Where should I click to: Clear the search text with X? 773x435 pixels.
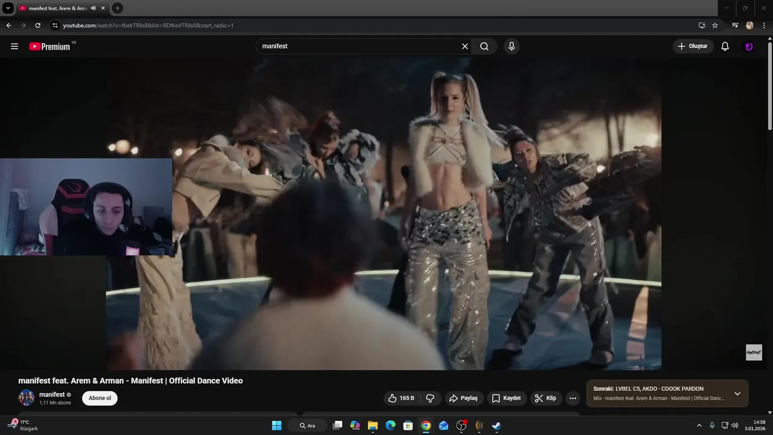coord(465,47)
